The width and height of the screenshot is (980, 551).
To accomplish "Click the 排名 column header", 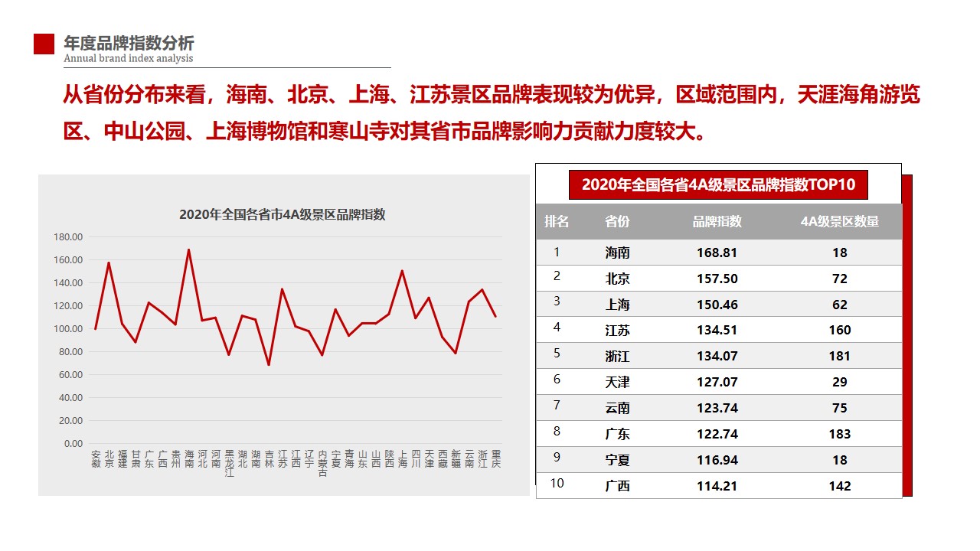I will 557,222.
